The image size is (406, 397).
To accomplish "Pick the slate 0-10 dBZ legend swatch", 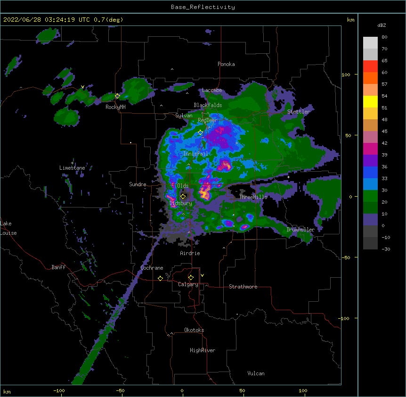I will pyautogui.click(x=370, y=220).
